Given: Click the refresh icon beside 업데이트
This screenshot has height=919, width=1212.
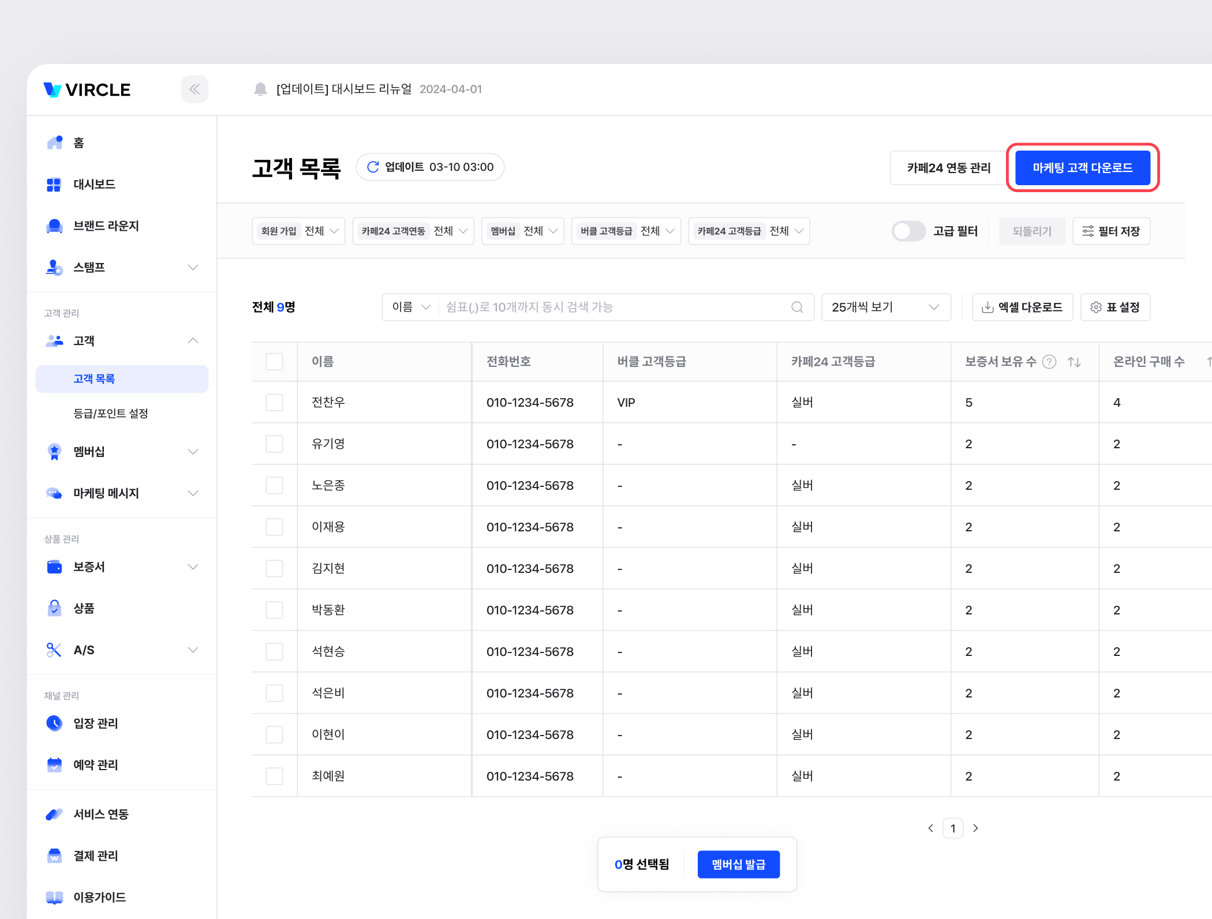Looking at the screenshot, I should tap(373, 167).
